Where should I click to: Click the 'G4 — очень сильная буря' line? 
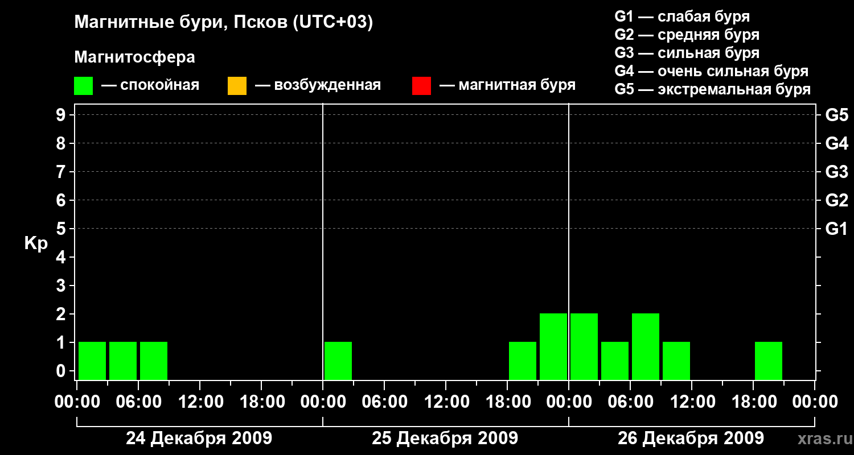click(711, 71)
